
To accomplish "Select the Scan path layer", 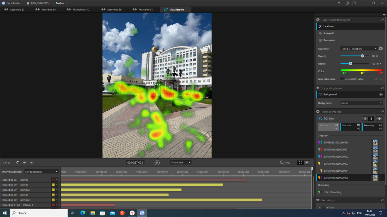I will pyautogui.click(x=350, y=33).
